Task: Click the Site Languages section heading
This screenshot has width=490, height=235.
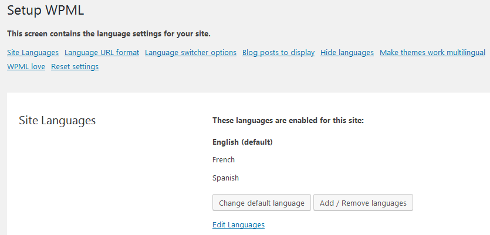Action: [57, 120]
